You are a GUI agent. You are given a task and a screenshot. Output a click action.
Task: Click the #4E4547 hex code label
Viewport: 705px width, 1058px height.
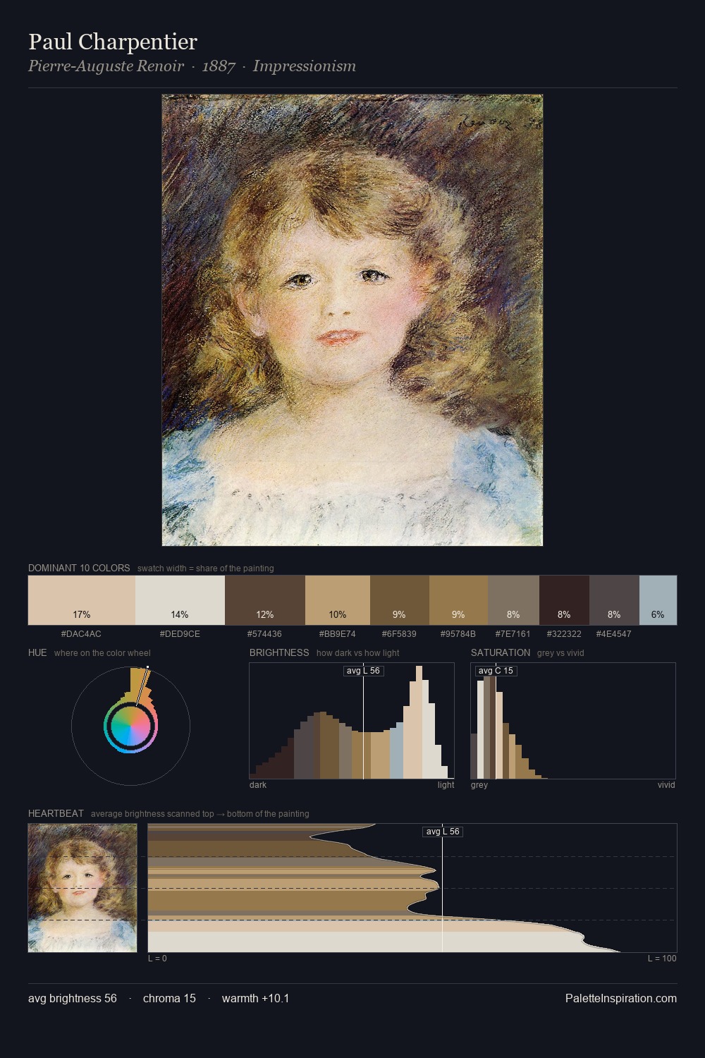614,634
